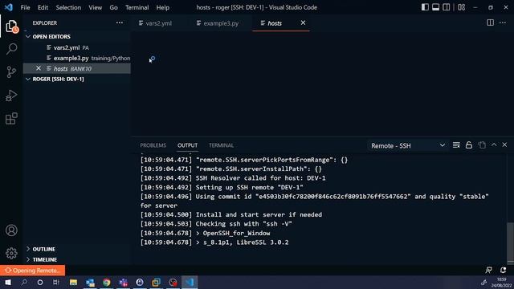The height and width of the screenshot is (289, 514).
Task: Expand the Outline section
Action: coord(43,250)
